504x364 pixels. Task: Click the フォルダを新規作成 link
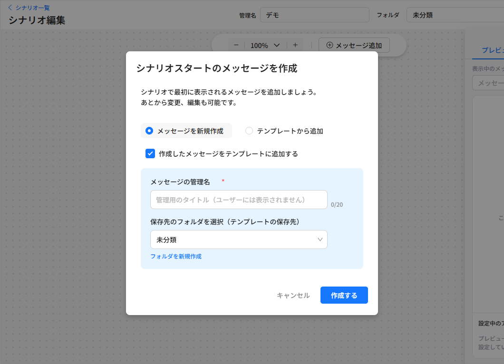176,256
